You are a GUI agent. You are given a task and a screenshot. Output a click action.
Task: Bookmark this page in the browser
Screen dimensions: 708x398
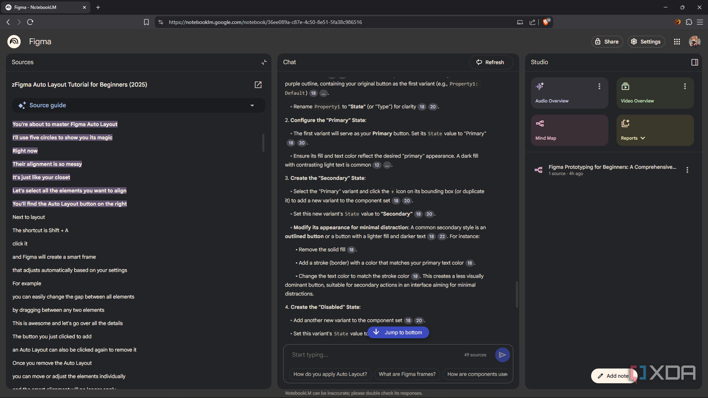[146, 22]
